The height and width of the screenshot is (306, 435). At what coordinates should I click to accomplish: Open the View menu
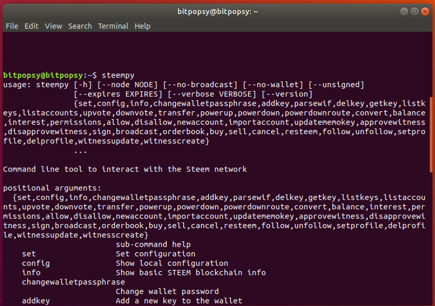(53, 26)
